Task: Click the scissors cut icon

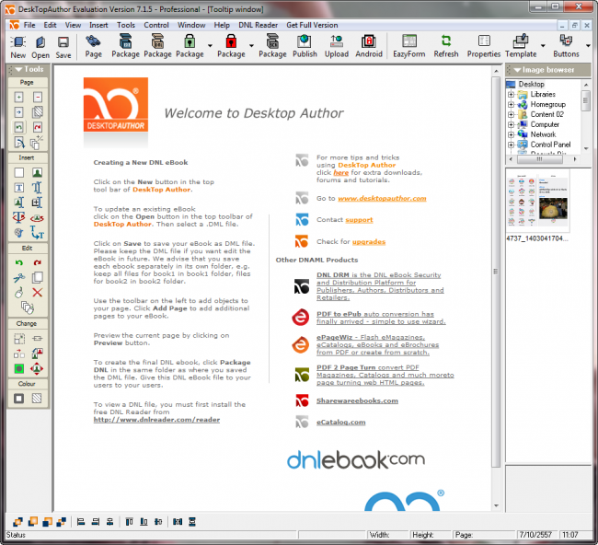Action: point(18,277)
